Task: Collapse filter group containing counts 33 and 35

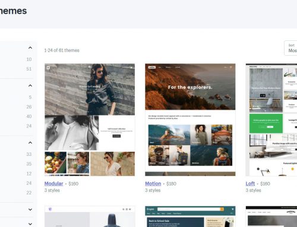Action: click(x=30, y=143)
